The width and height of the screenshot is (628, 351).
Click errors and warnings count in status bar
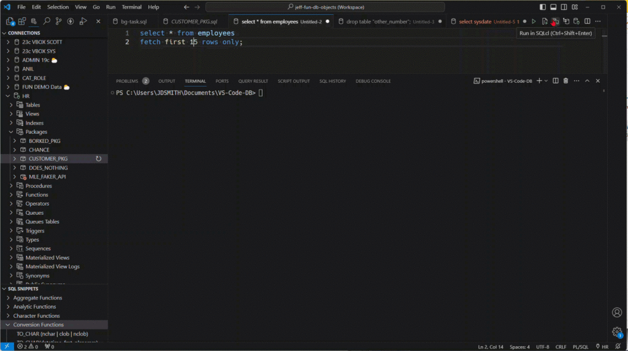(28, 347)
